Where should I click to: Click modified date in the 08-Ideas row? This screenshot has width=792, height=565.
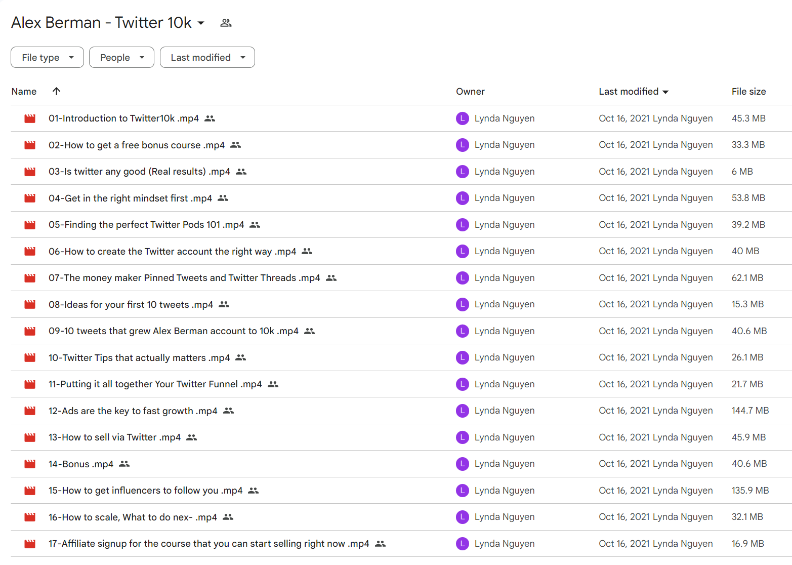tap(656, 304)
